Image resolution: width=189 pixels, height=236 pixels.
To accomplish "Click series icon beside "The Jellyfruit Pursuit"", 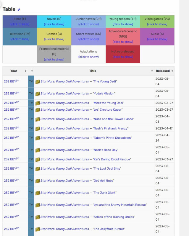I will [x=38, y=229].
